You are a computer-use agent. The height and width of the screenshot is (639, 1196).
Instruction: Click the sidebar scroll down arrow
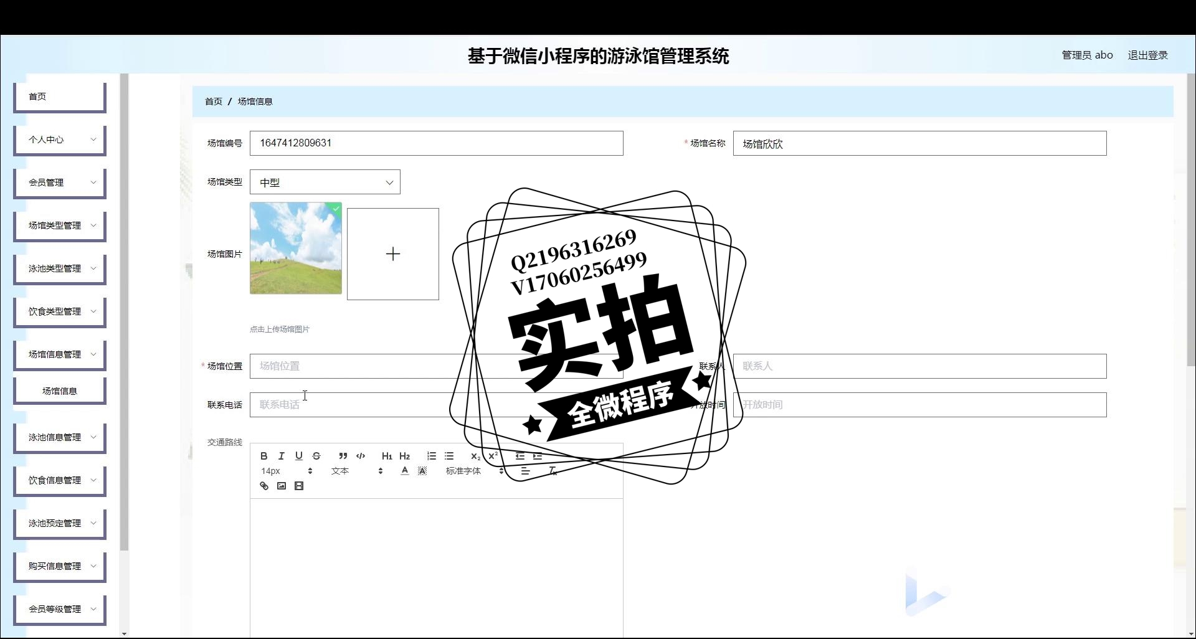[124, 634]
